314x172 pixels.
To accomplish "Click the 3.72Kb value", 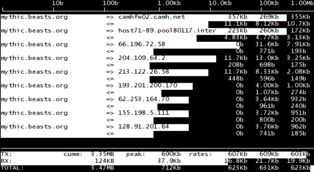I will pos(267,113).
